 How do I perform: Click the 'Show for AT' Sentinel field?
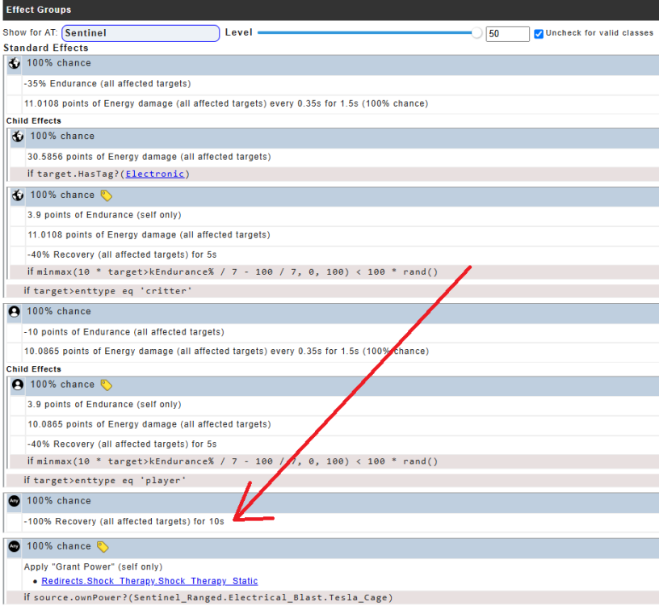point(141,33)
